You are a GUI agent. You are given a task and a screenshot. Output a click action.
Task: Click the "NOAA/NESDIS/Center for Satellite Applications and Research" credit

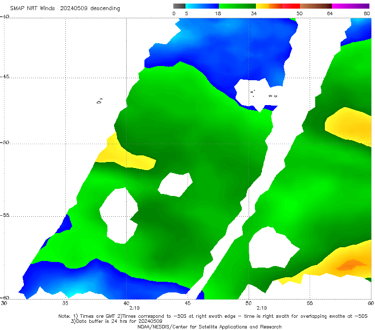click(209, 327)
